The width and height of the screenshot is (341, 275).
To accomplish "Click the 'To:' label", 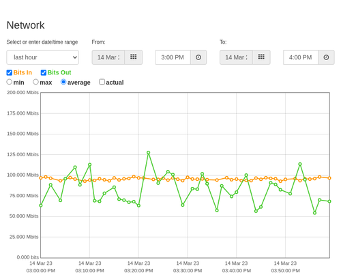I will click(223, 42).
